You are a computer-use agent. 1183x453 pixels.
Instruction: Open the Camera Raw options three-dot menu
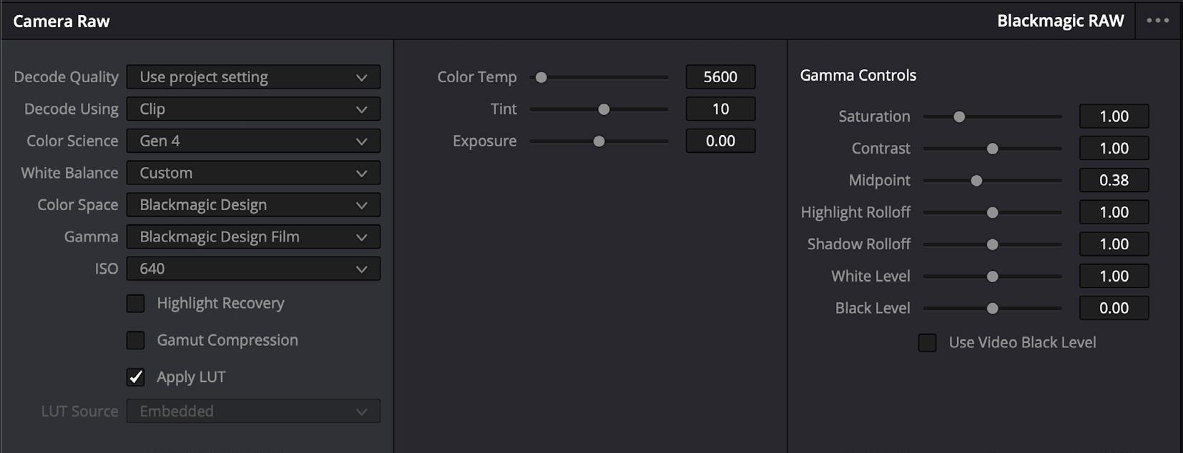[1157, 21]
